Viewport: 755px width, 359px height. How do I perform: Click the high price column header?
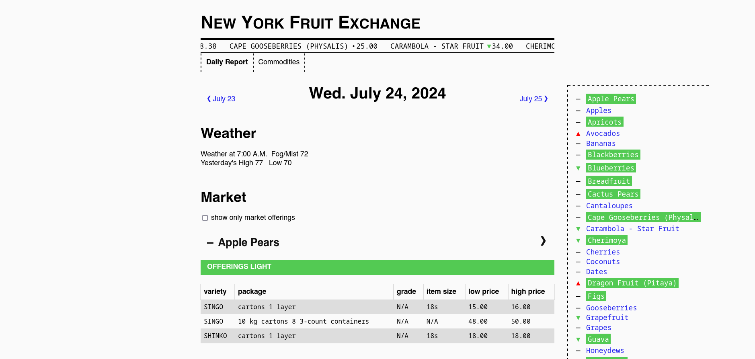click(528, 291)
